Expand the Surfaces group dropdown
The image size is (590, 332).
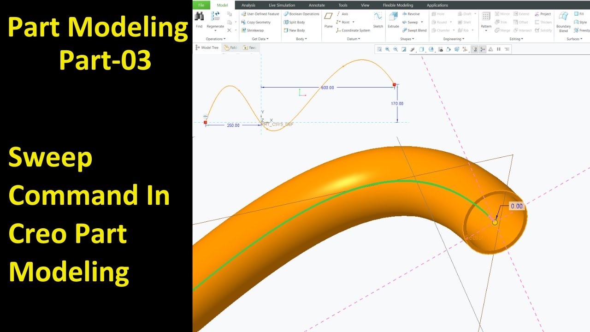[574, 39]
